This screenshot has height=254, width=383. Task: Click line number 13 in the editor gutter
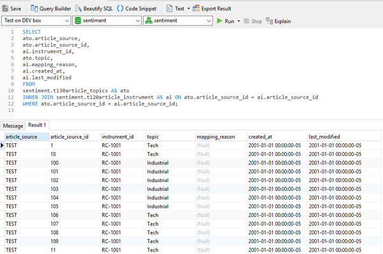coord(11,110)
